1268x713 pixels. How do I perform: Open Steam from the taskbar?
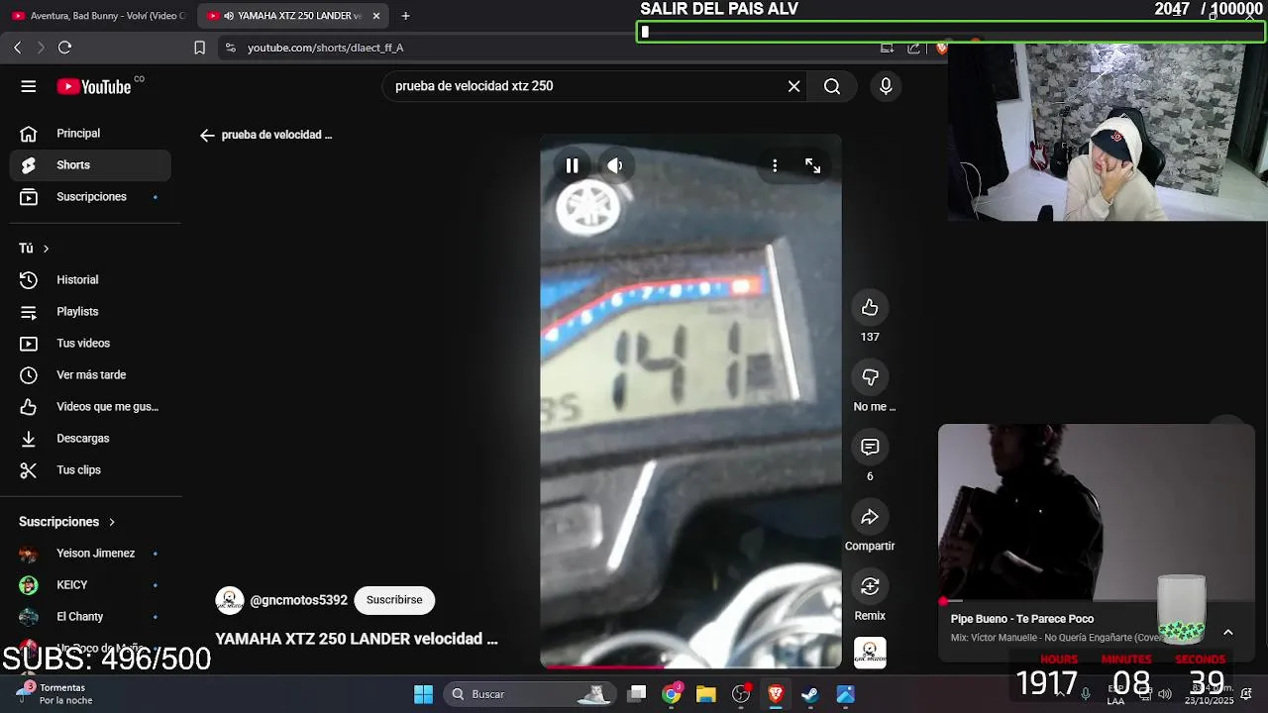point(810,694)
